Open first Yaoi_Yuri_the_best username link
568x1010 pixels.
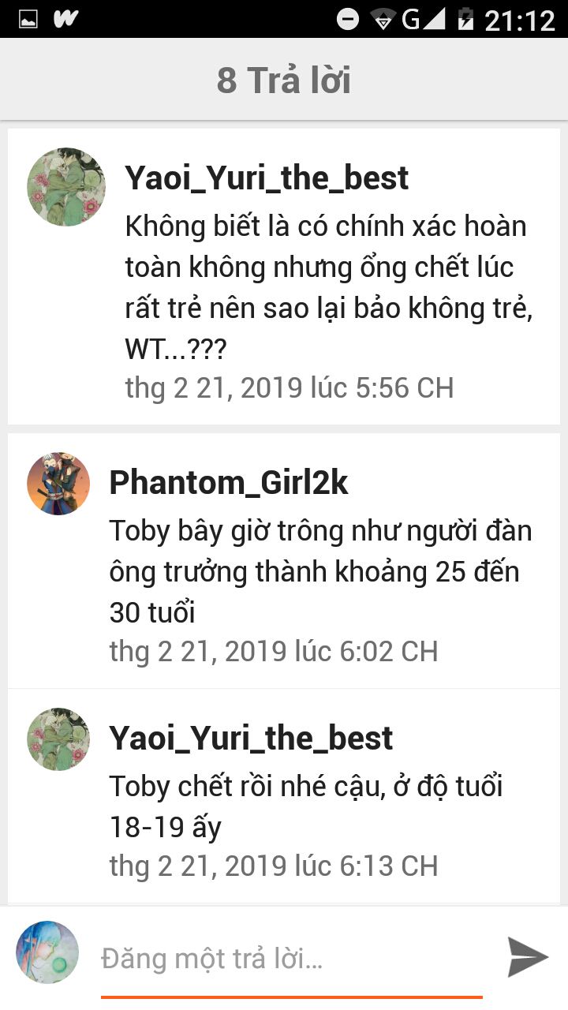[267, 178]
